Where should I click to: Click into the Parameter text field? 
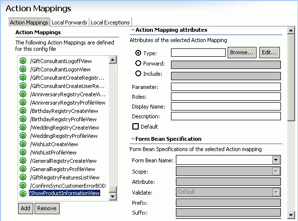pyautogui.click(x=226, y=87)
